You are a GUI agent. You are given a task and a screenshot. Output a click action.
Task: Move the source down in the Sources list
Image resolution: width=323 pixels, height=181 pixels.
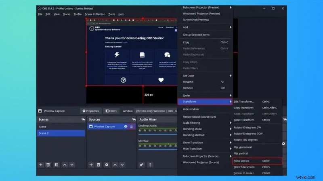pos(122,165)
